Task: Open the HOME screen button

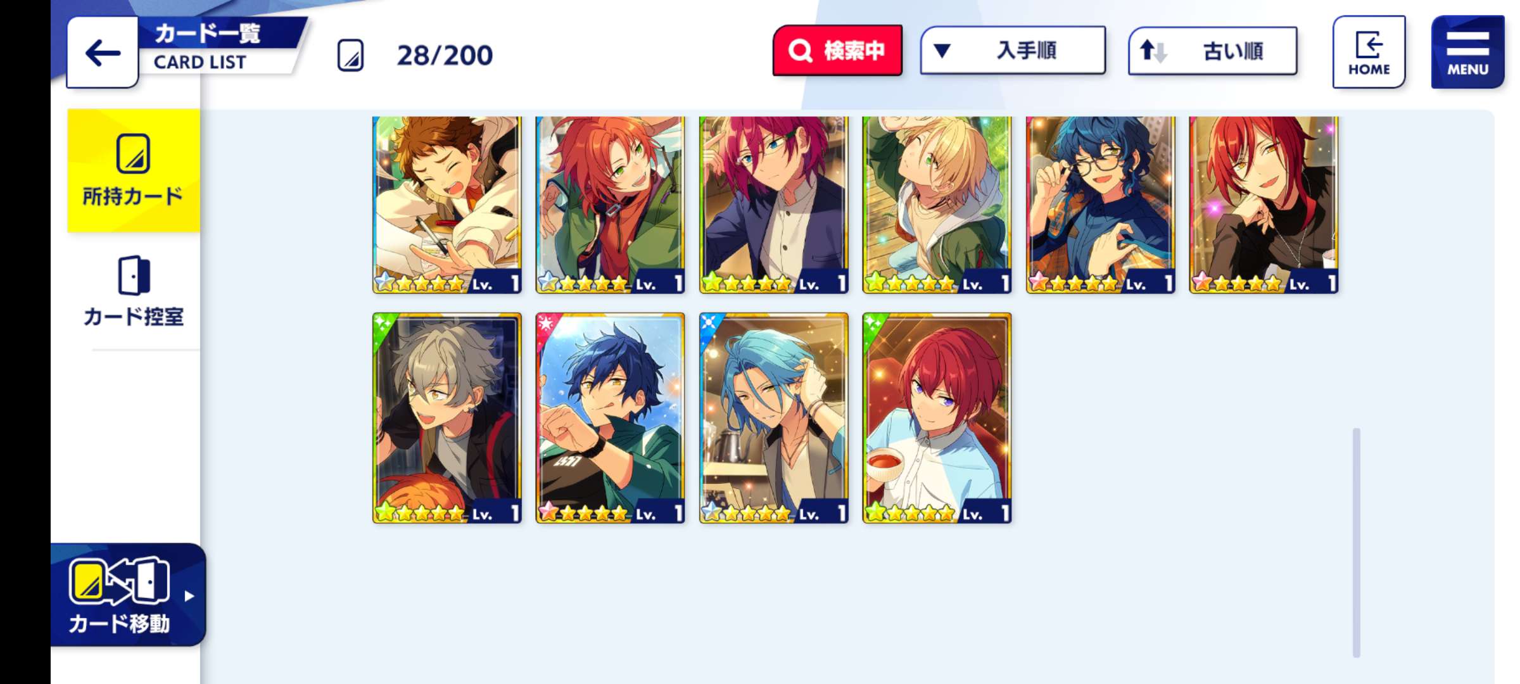Action: 1369,52
